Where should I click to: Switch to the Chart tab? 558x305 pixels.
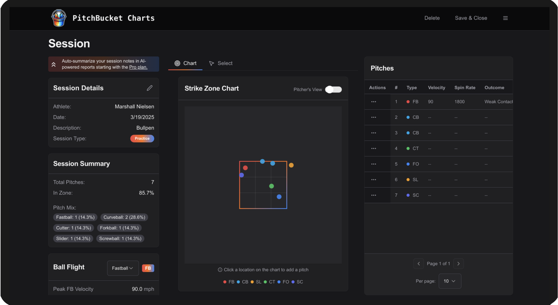point(185,63)
